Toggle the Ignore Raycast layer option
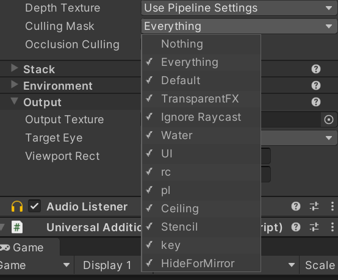Image resolution: width=338 pixels, height=280 pixels. click(x=201, y=117)
